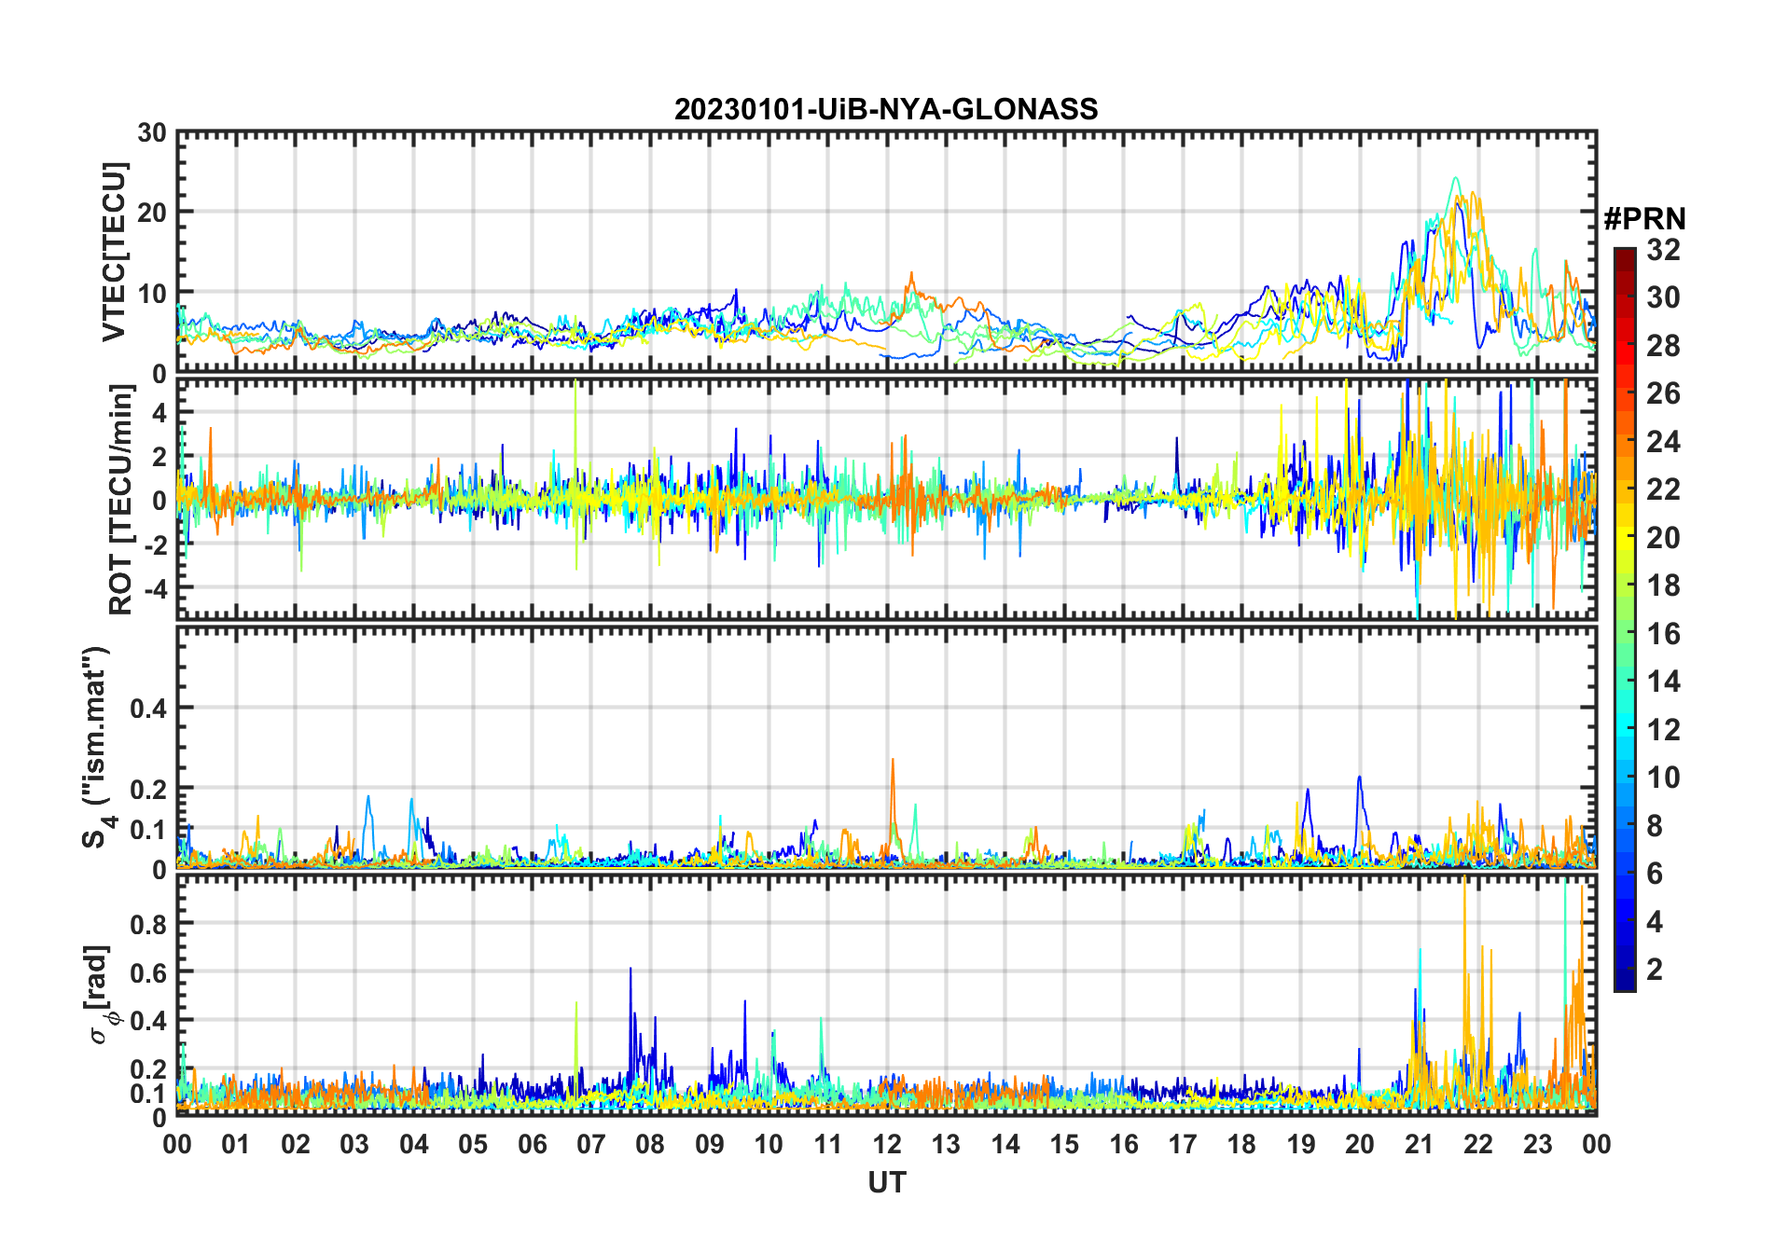Click the S4 ("ism.mat") y-axis label

click(x=98, y=746)
